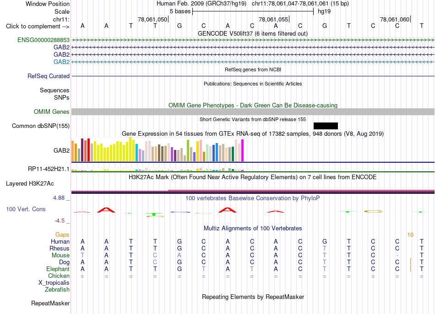Click the GENCODE V50lift37 track title

[x=252, y=33]
